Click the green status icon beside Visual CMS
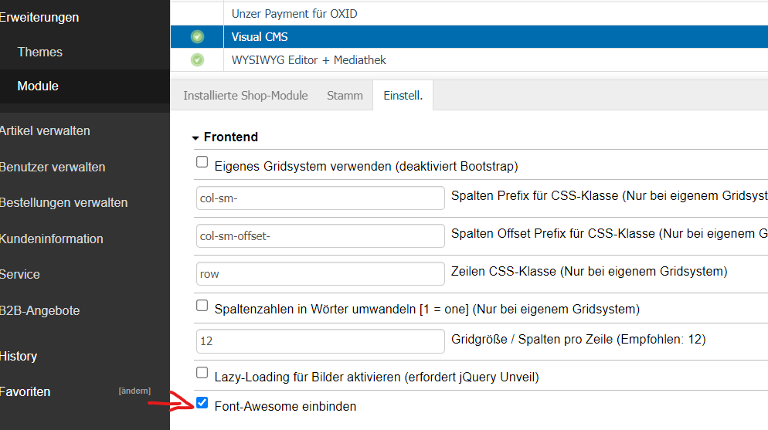 197,36
